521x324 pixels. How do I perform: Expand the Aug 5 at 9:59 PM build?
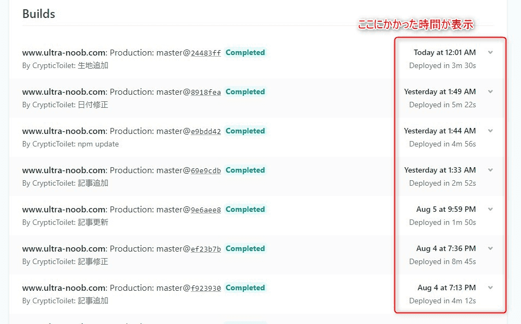490,209
